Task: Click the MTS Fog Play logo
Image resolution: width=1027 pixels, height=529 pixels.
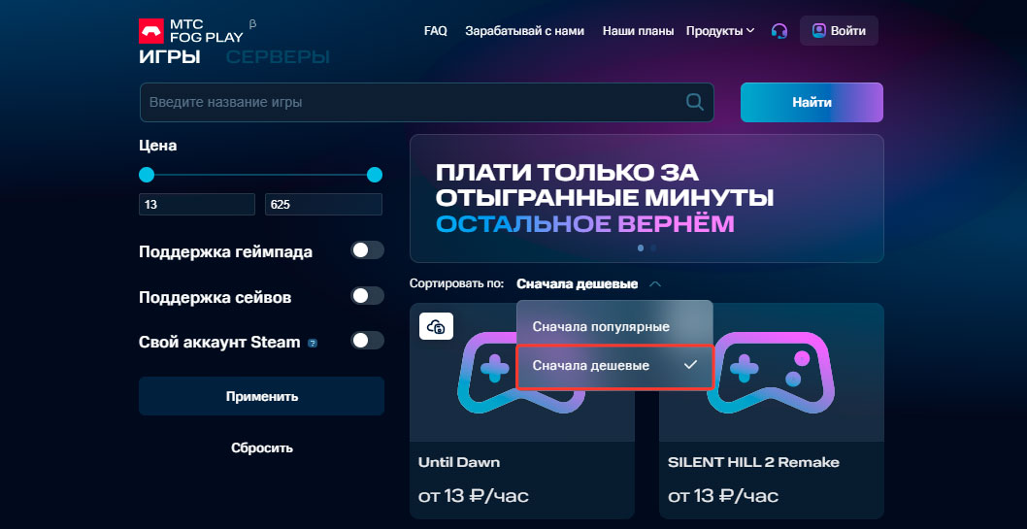Action: (x=190, y=31)
